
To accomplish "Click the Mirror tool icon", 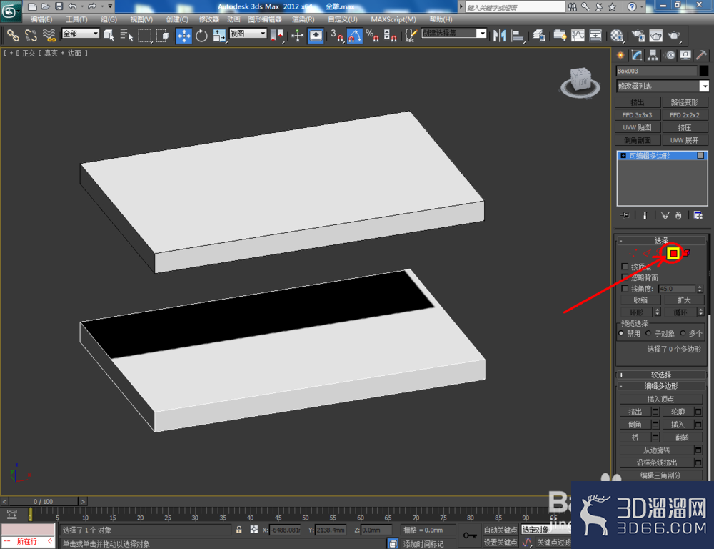I will (500, 35).
